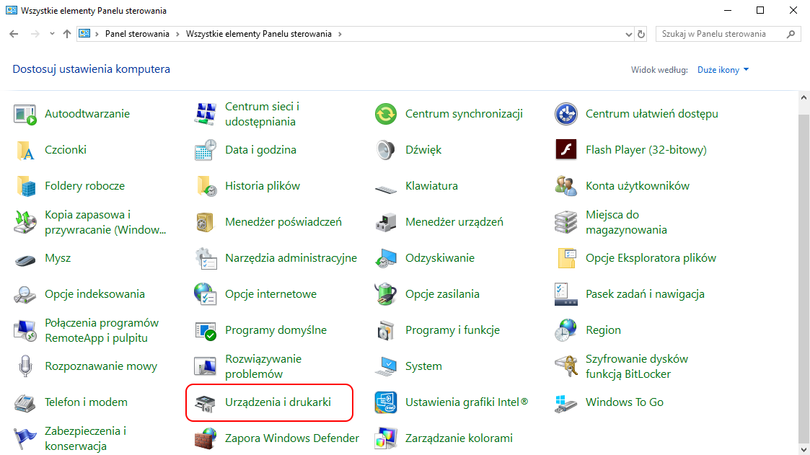Click the Mysz mouse icon
The height and width of the screenshot is (455, 810).
[x=25, y=258]
